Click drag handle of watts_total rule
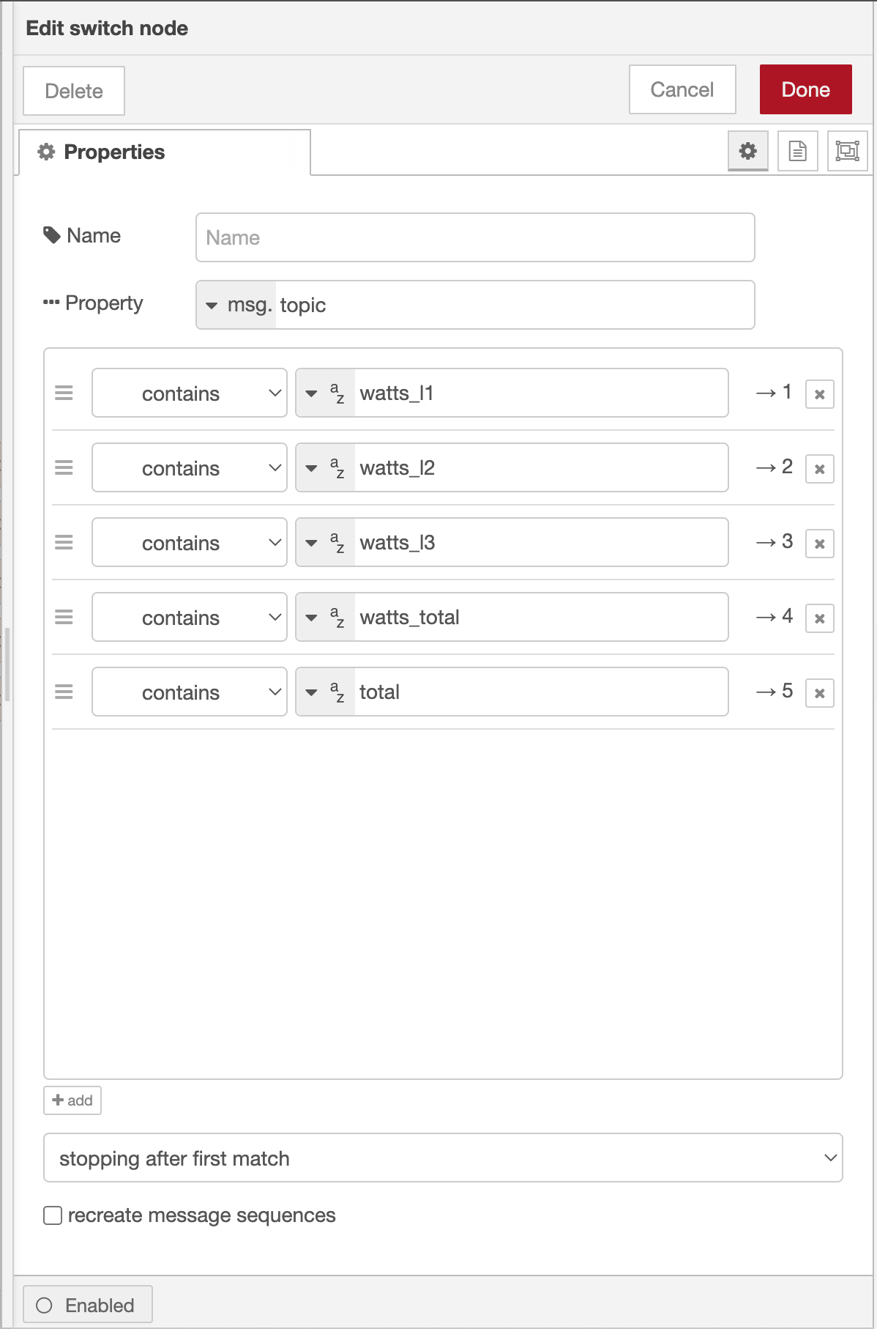The image size is (877, 1329). point(64,617)
